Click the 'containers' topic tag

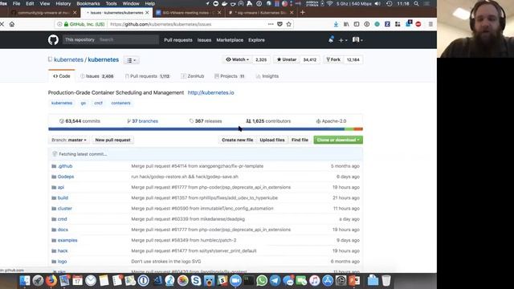click(120, 103)
